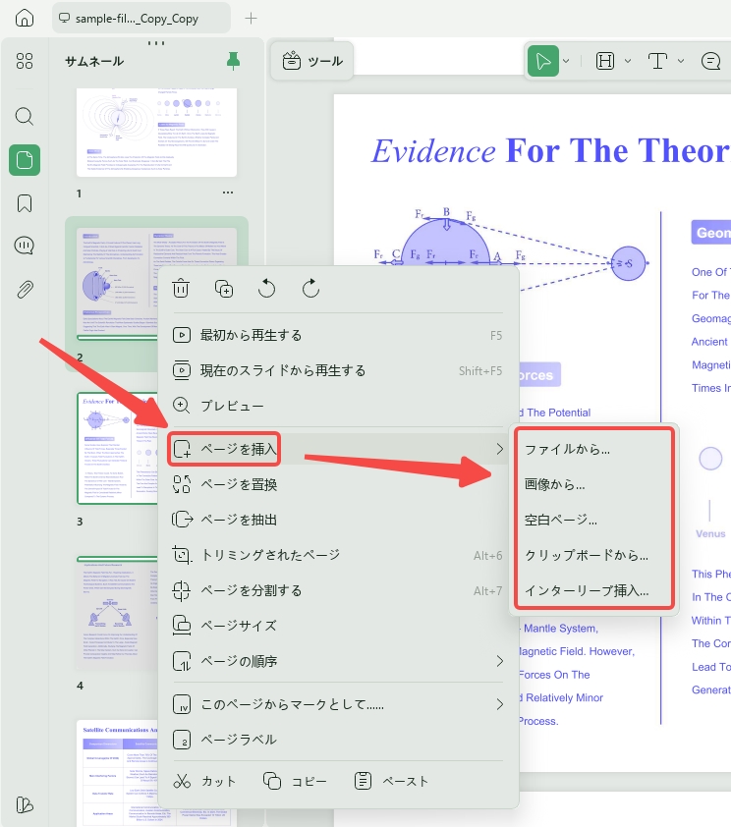Go to the Home screen icon

coord(25,18)
